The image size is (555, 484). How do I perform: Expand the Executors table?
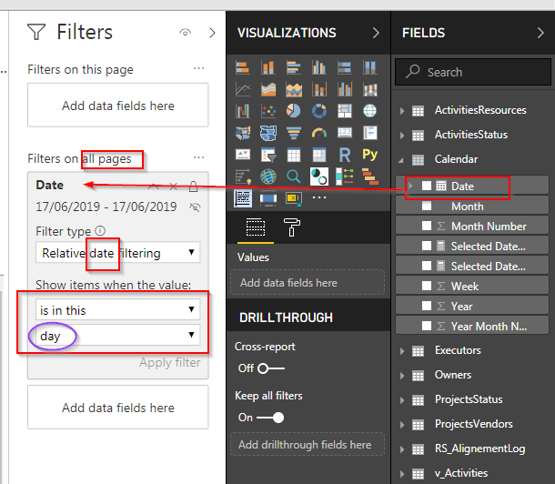click(x=402, y=351)
